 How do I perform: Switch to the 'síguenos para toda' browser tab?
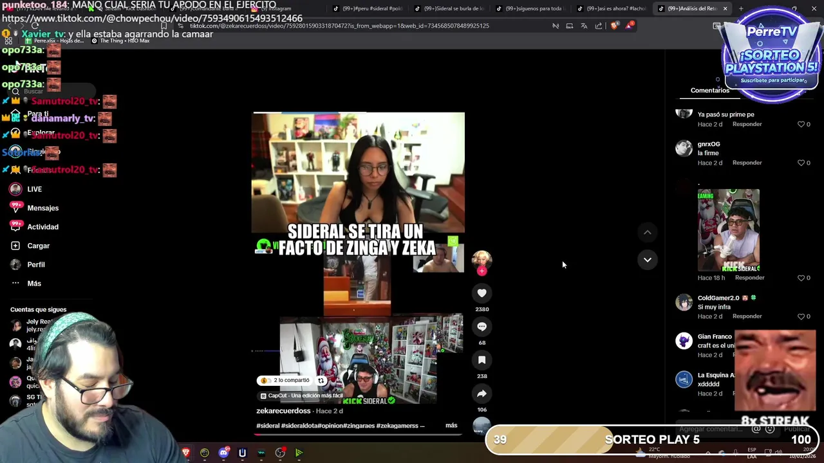[x=530, y=8]
